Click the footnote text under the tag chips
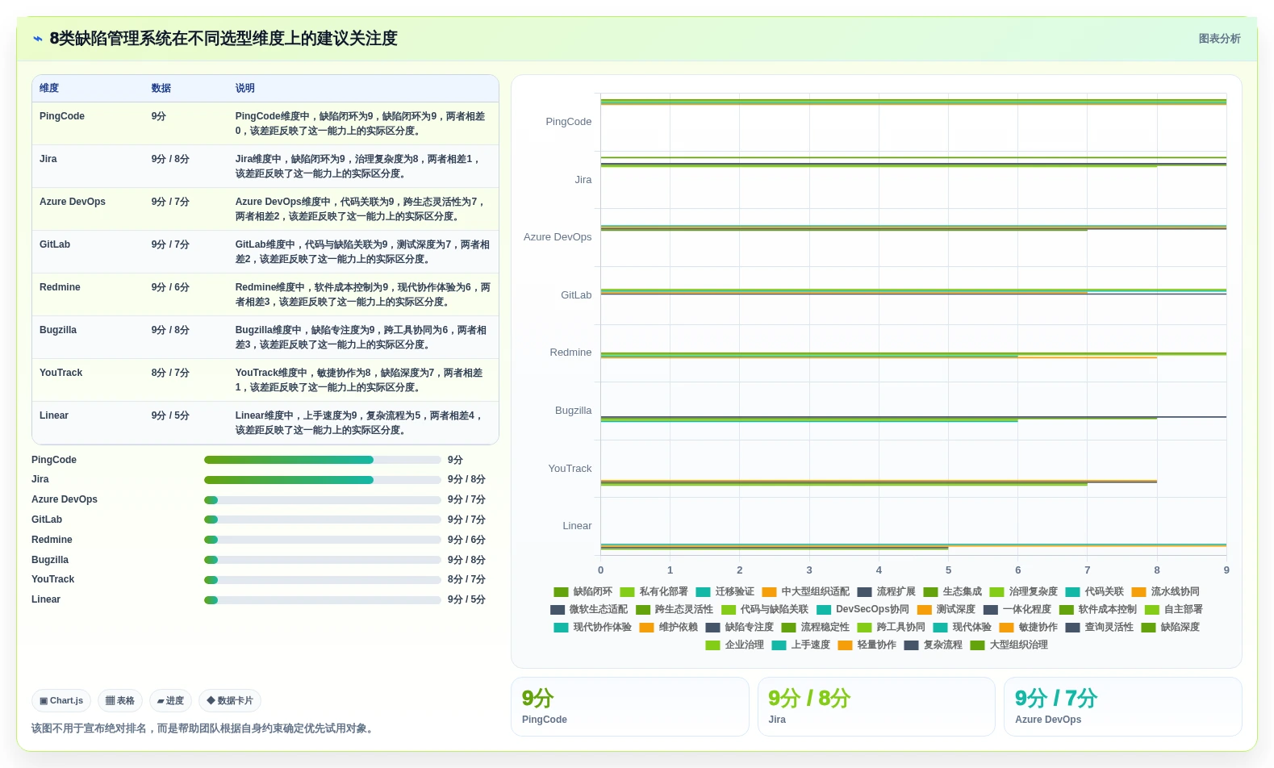 [x=204, y=729]
